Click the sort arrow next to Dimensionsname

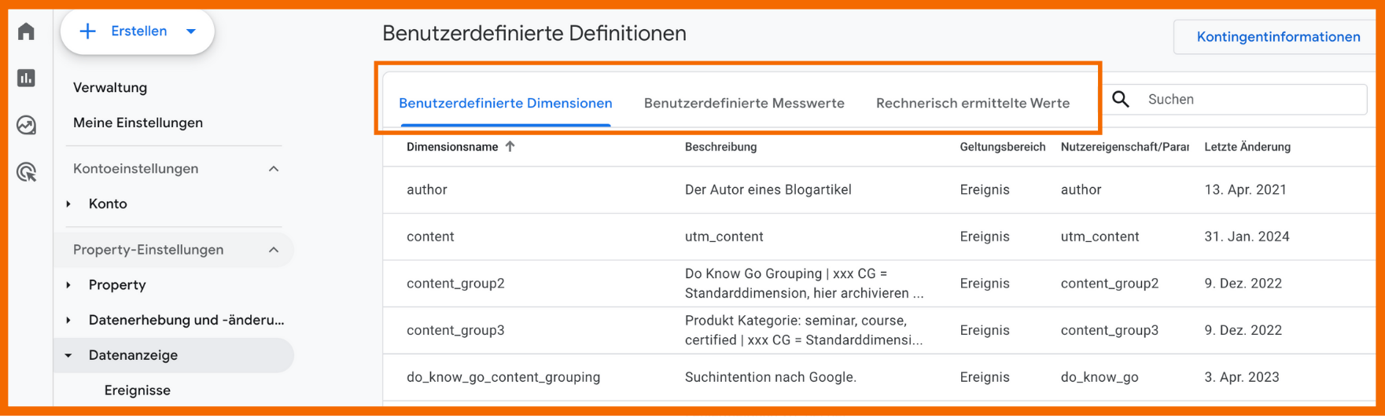(510, 147)
